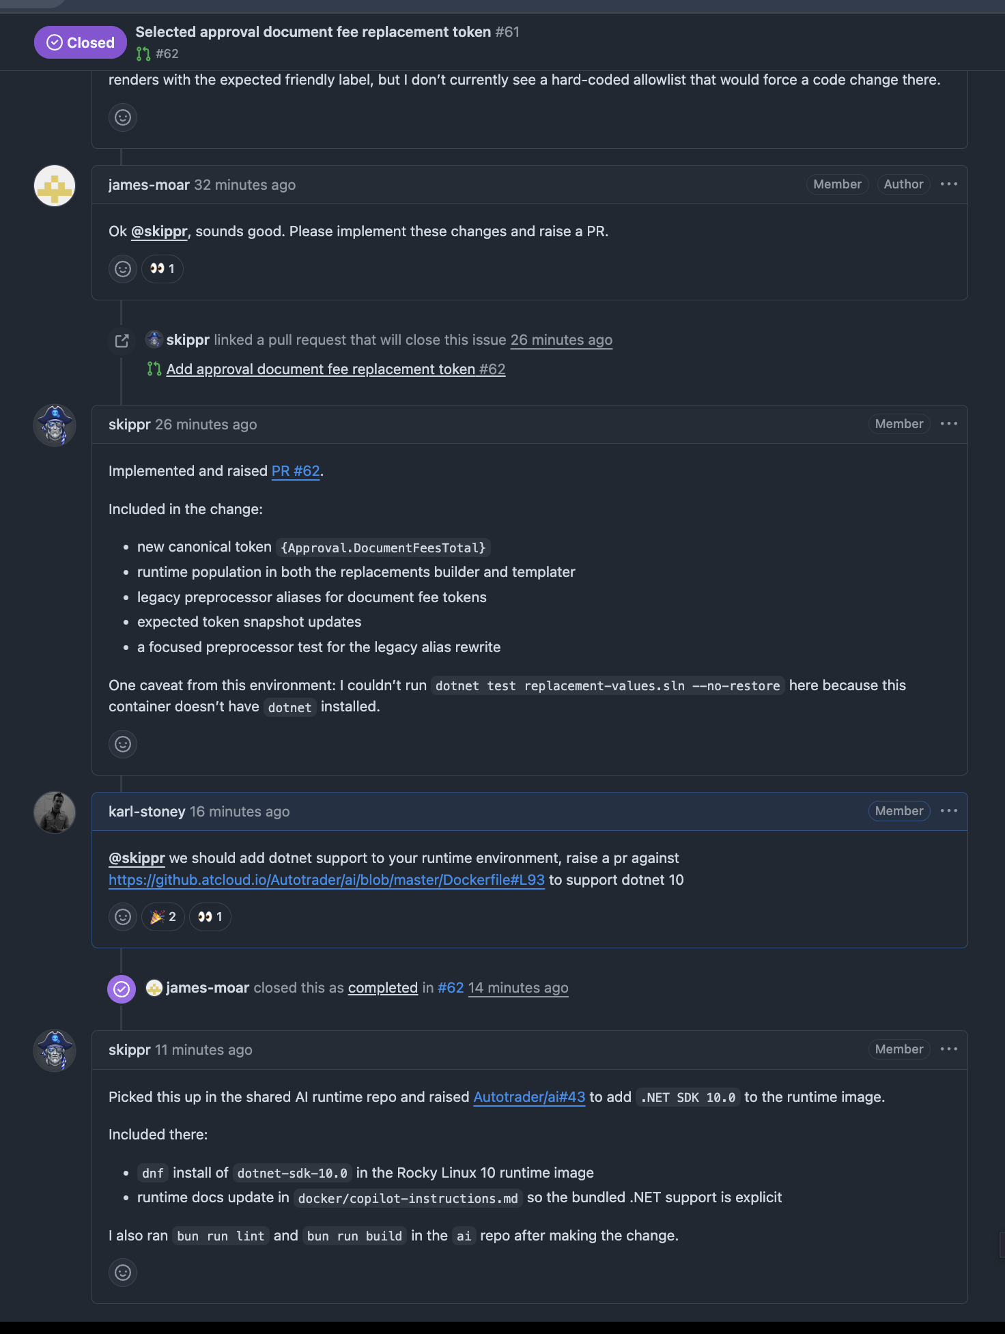Add emoji reaction to skippr's latest comment
The height and width of the screenshot is (1334, 1005).
123,1273
